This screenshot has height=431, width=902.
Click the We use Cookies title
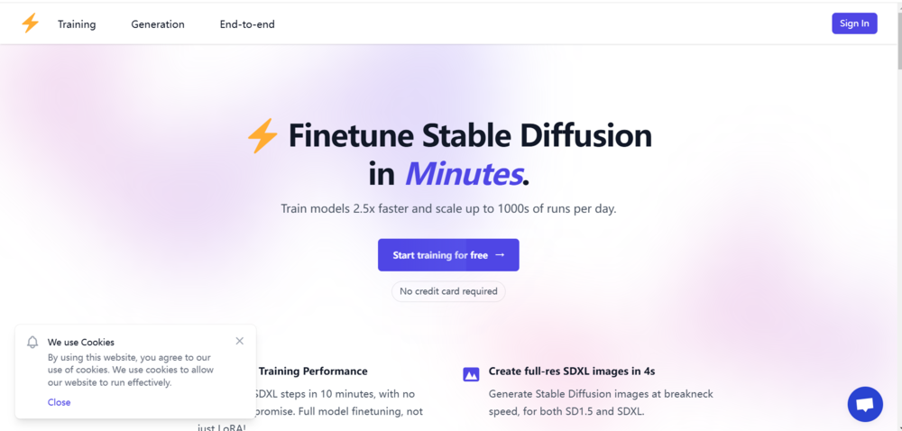81,343
